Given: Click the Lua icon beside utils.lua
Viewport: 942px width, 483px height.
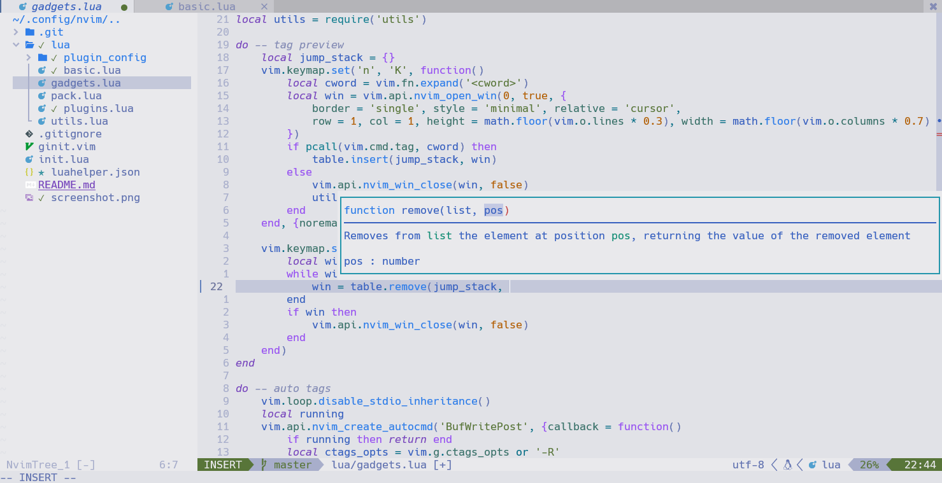Looking at the screenshot, I should [x=42, y=121].
